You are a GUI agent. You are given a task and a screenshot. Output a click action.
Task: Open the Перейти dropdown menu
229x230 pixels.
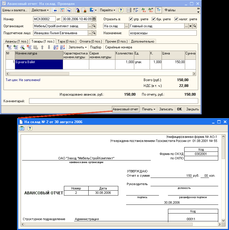pyautogui.click(x=108, y=10)
